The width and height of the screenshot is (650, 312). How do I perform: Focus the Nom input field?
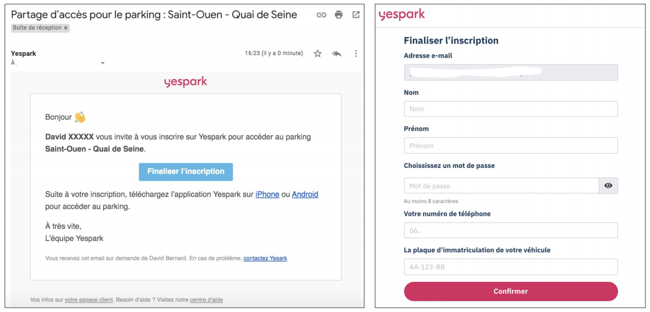[x=511, y=109]
